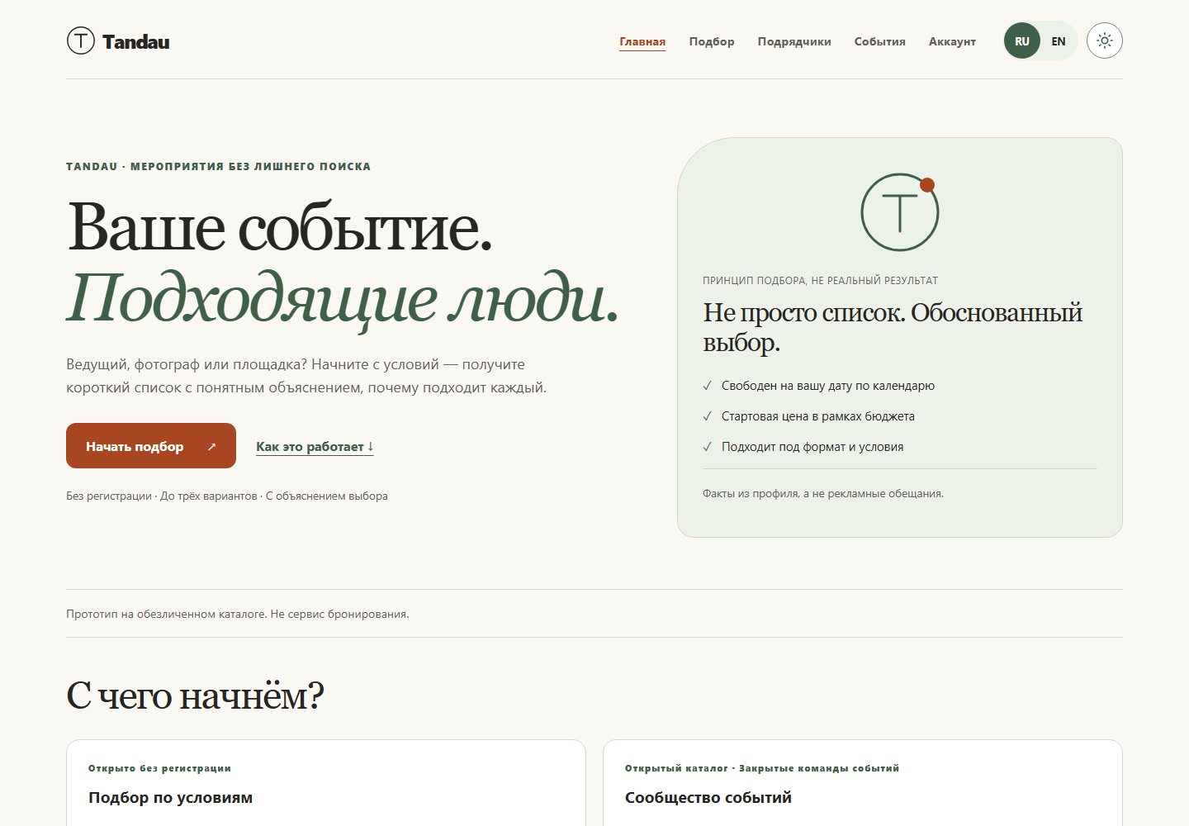1189x826 pixels.
Task: Click Свободен на вашу дату по календарю
Action: click(828, 386)
